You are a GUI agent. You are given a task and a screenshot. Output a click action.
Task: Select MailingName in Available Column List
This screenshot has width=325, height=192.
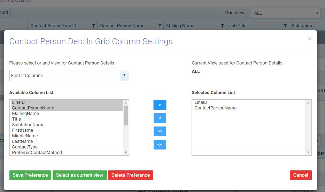tap(25, 114)
